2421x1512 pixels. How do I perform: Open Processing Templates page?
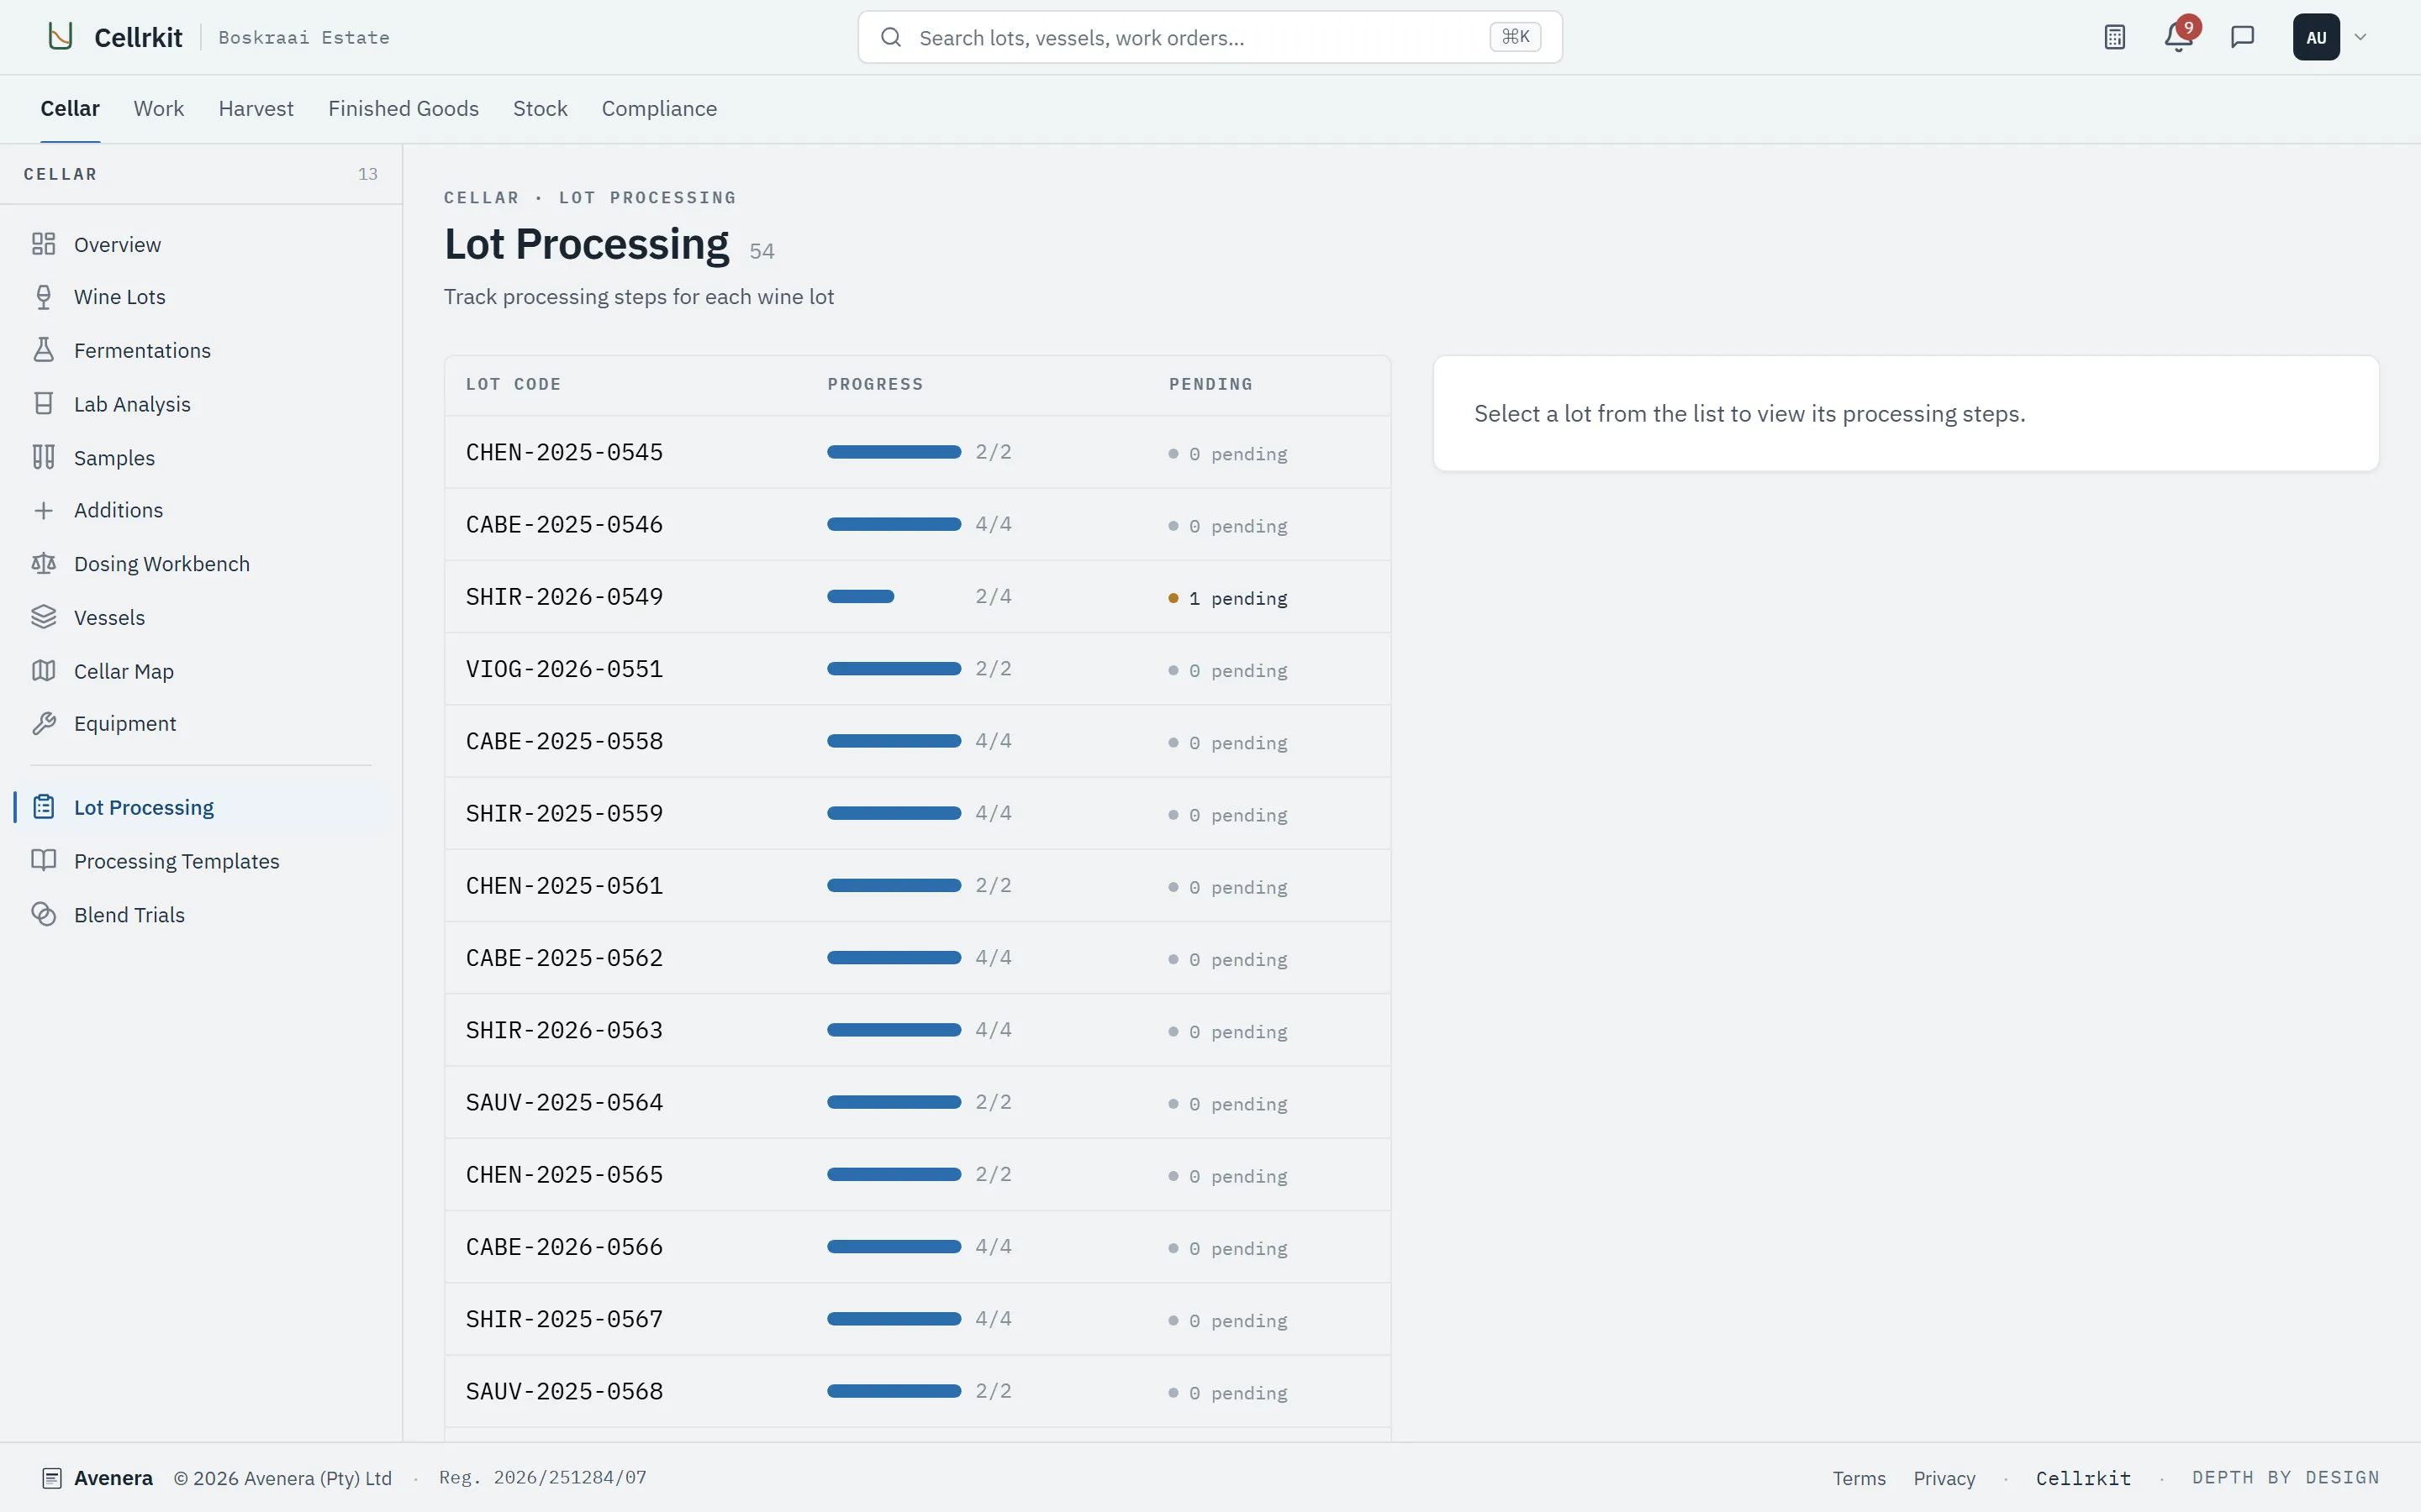pos(200,861)
